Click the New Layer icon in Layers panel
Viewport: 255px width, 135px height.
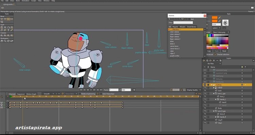pyautogui.click(x=204, y=60)
